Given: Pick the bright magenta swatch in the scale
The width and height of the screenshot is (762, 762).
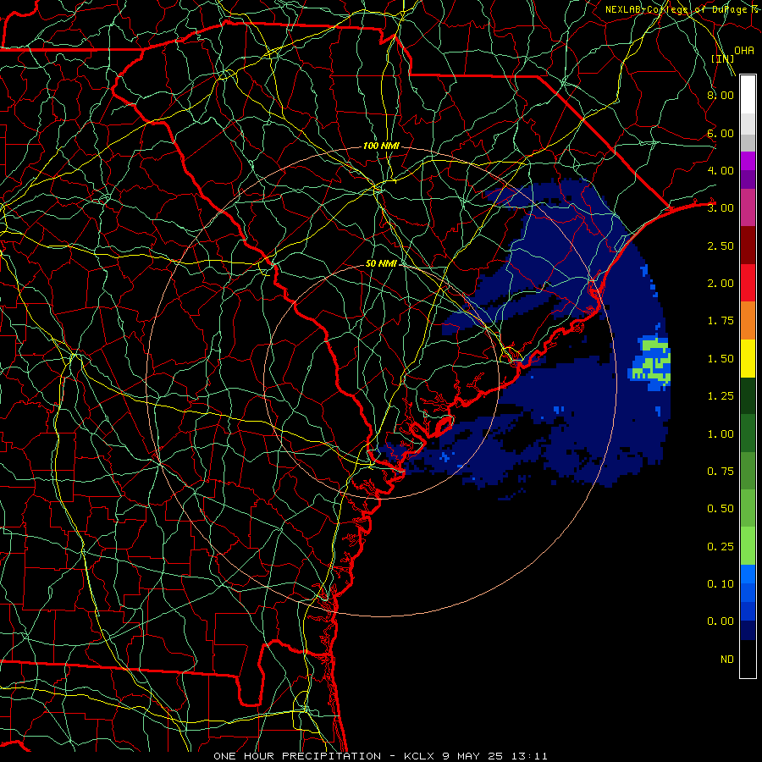Looking at the screenshot, I should [x=748, y=161].
